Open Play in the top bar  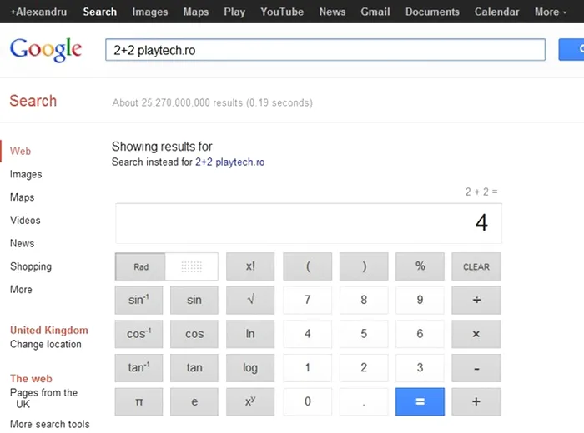(234, 12)
